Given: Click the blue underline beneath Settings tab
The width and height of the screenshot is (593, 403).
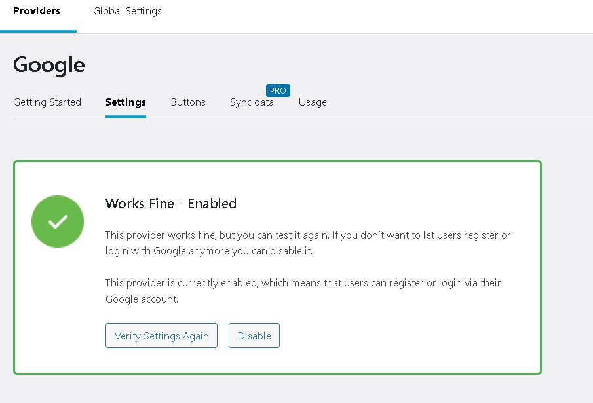Looking at the screenshot, I should click(x=125, y=117).
